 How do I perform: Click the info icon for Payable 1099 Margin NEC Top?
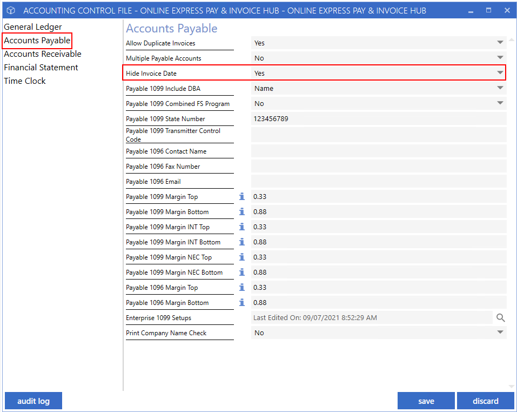point(241,257)
